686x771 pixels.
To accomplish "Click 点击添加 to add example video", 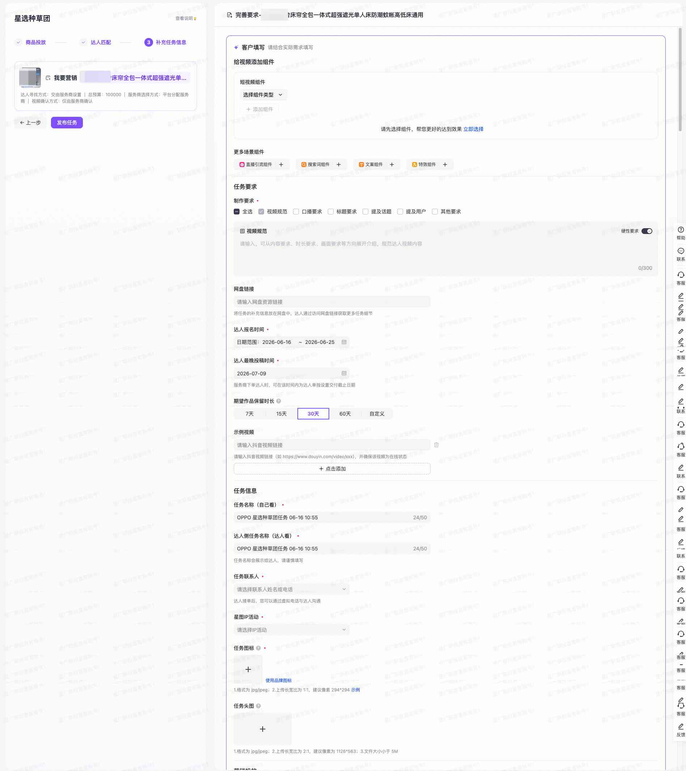I will click(x=332, y=469).
